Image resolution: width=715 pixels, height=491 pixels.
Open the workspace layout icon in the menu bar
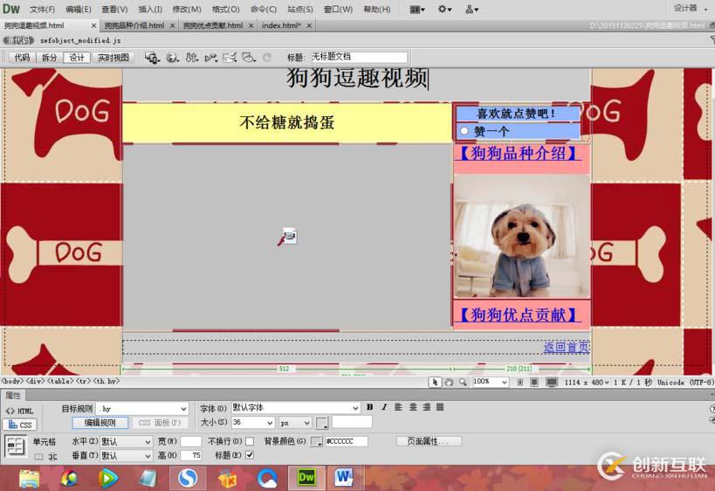(416, 9)
